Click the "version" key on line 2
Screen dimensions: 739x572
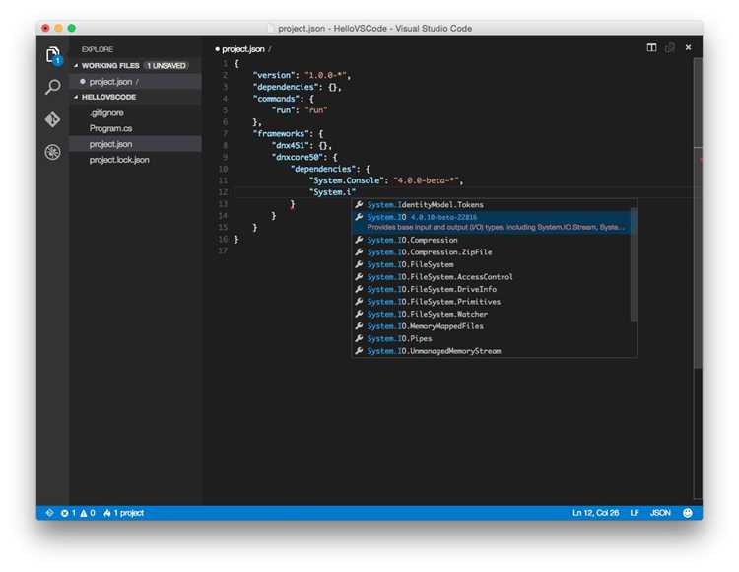pyautogui.click(x=272, y=75)
